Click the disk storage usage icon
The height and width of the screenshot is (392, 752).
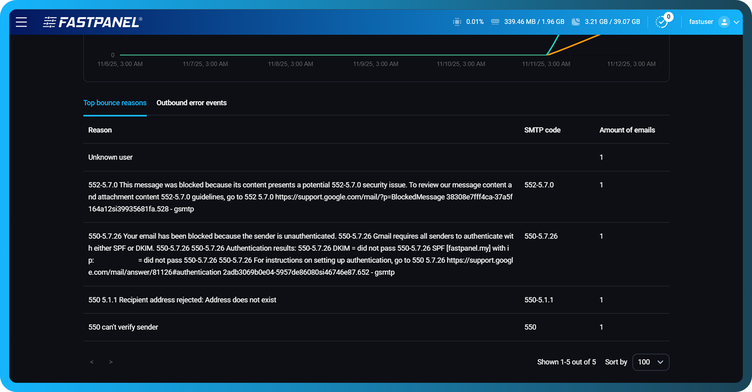coord(576,22)
